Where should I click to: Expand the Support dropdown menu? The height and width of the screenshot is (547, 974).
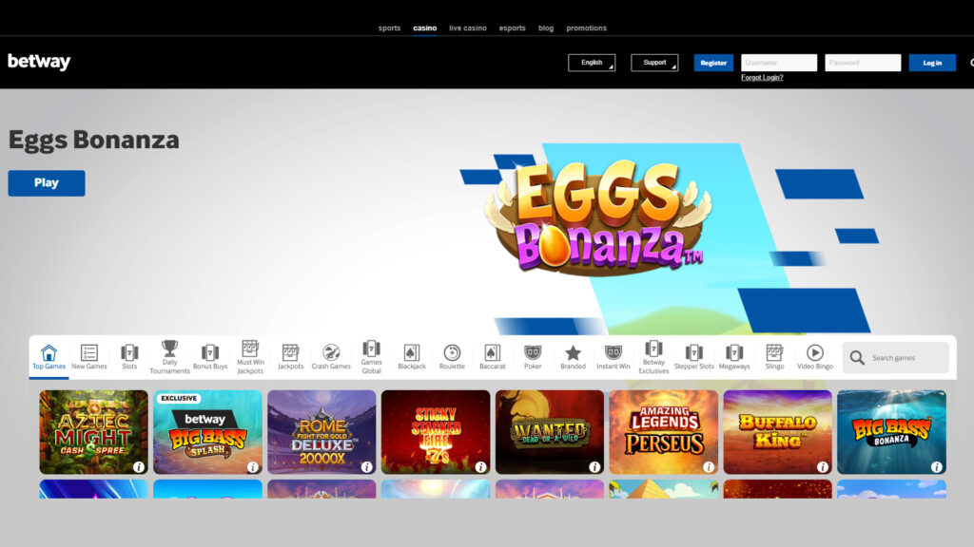654,63
